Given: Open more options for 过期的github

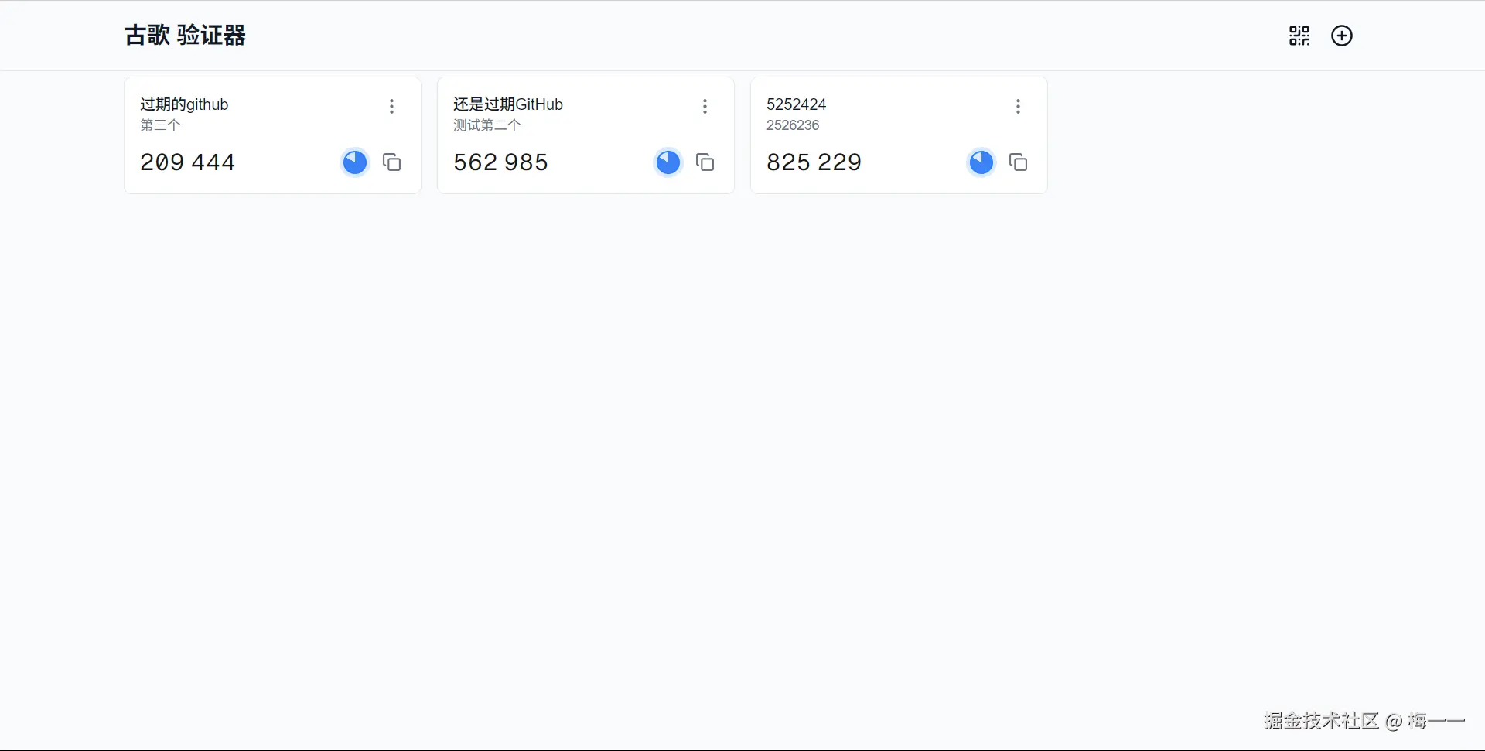Looking at the screenshot, I should tap(391, 106).
